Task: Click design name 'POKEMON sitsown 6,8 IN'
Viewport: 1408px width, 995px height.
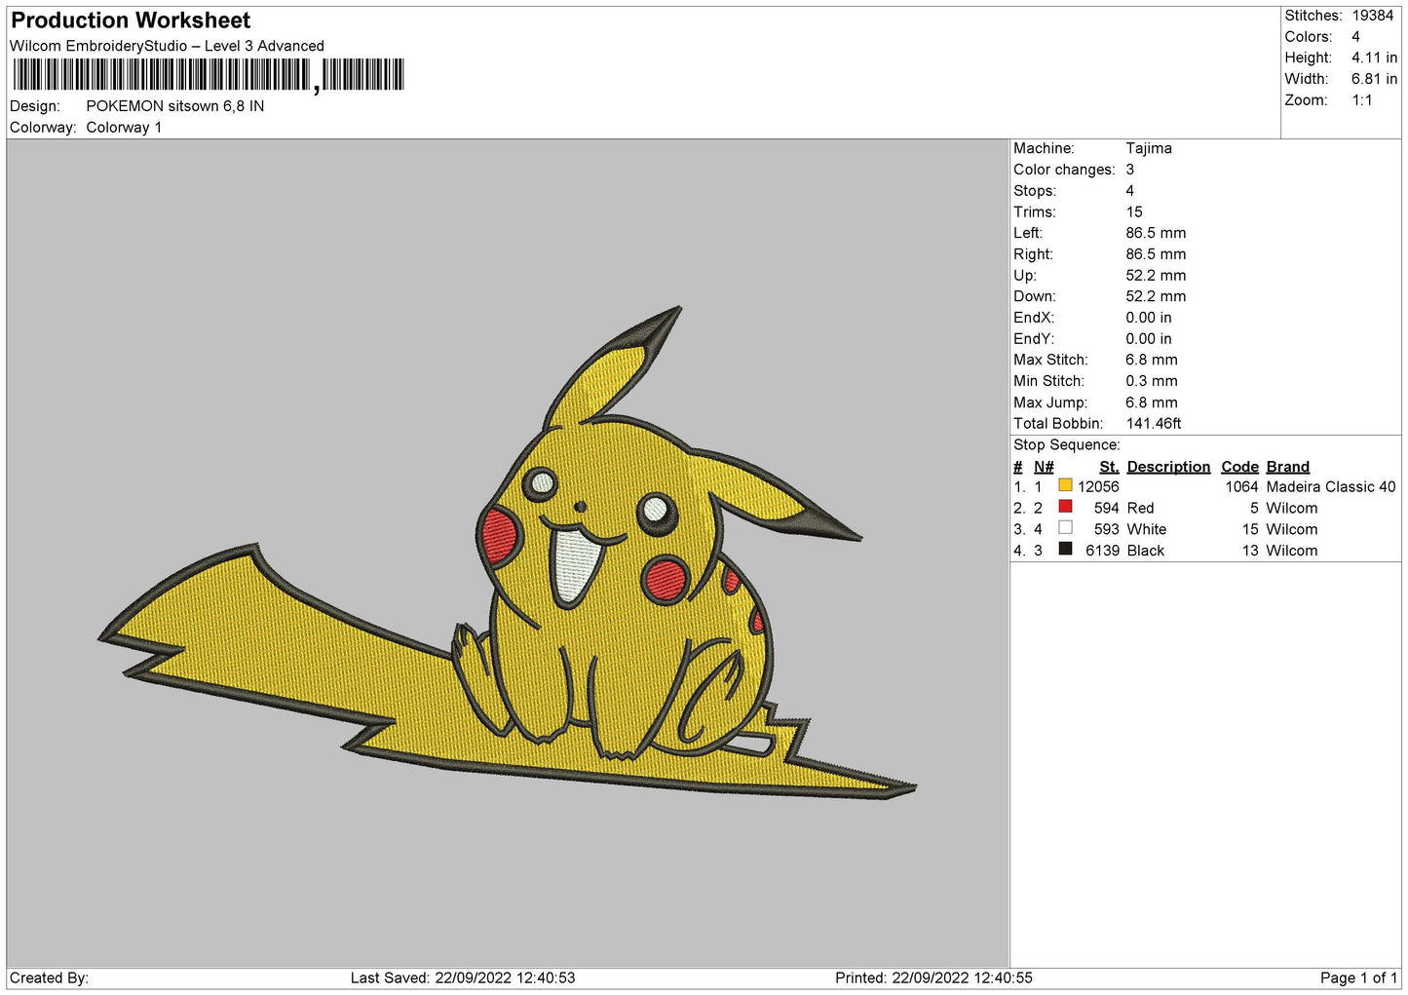Action: click(175, 106)
